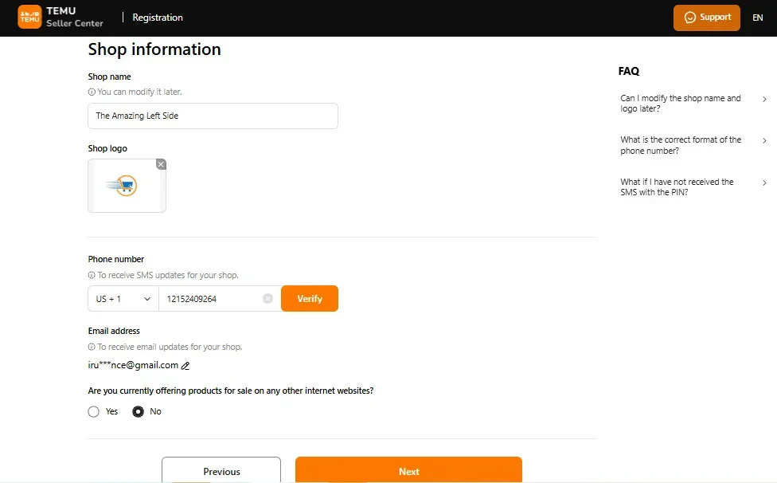Click the info icon beside Email address

90,347
